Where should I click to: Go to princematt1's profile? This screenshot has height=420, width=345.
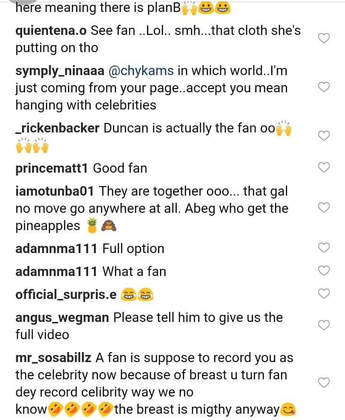[52, 168]
